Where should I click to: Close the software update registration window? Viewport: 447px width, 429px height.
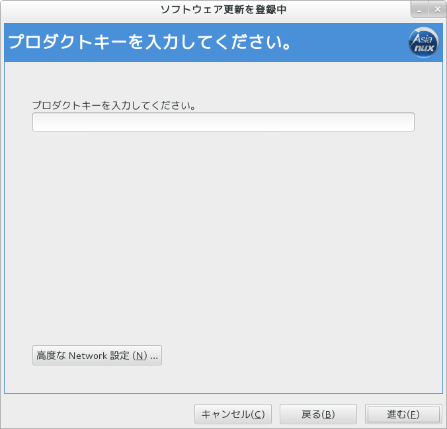[x=436, y=10]
